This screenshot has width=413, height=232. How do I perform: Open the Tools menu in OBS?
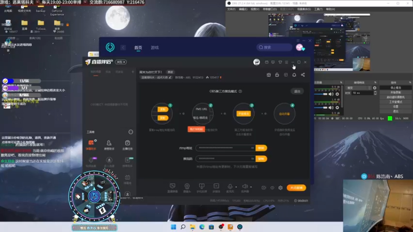[x=318, y=9]
